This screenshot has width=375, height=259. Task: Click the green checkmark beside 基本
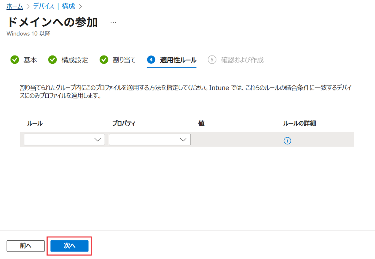tap(15, 60)
